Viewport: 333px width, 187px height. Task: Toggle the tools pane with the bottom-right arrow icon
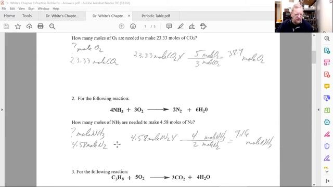click(x=327, y=181)
